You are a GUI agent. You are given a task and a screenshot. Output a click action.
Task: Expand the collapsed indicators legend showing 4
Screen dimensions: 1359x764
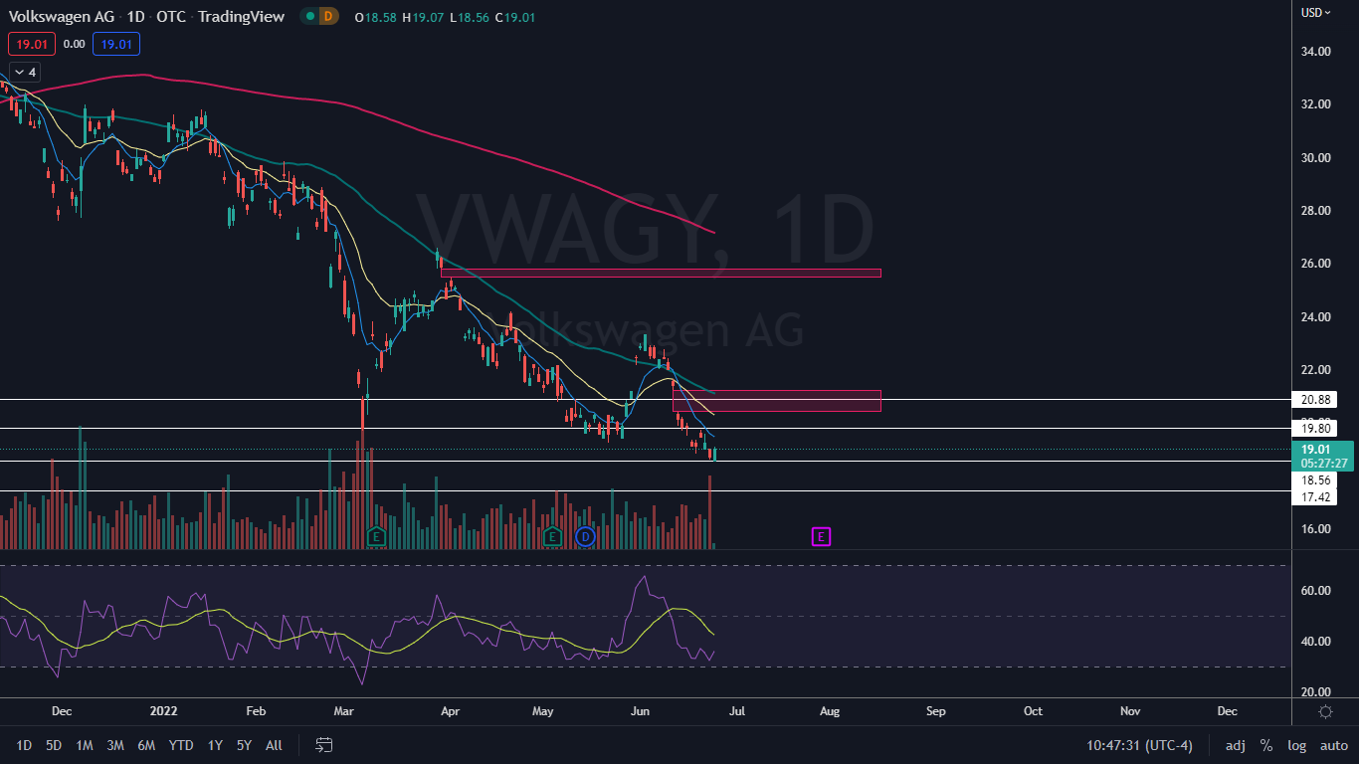[x=25, y=72]
